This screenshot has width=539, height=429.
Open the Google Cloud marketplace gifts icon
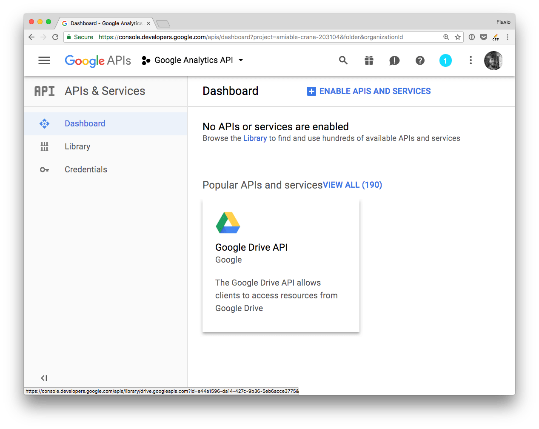(x=369, y=60)
